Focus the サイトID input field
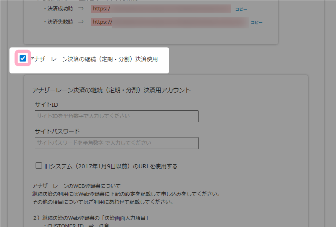 tap(117, 116)
